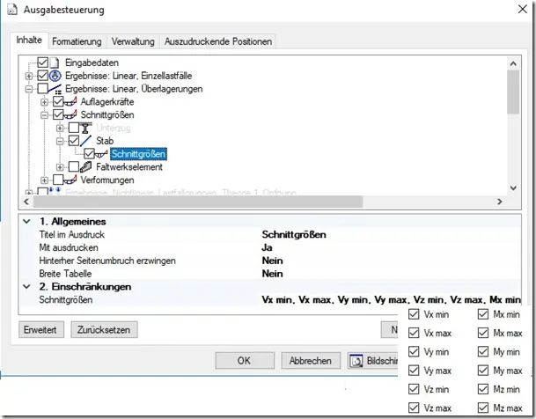
Task: Disable Vz max checkbox
Action: point(414,408)
